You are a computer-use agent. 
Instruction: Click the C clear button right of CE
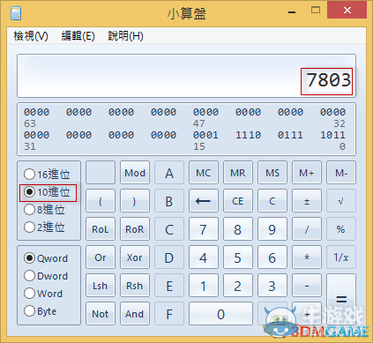coord(272,201)
